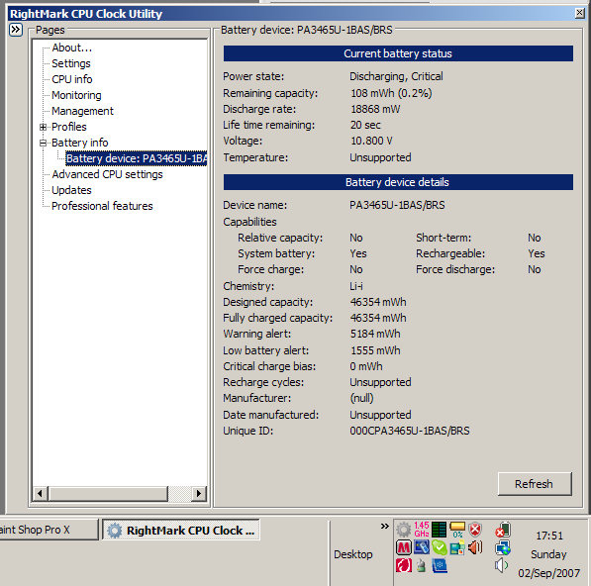The height and width of the screenshot is (586, 591).
Task: Switch to Paint Shop Pro X taskbar button
Action: point(49,530)
